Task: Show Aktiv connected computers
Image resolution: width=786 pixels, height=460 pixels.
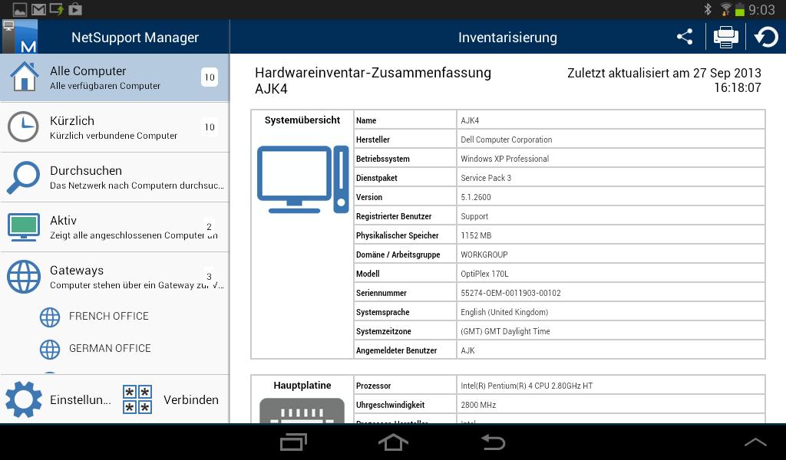Action: (x=115, y=227)
